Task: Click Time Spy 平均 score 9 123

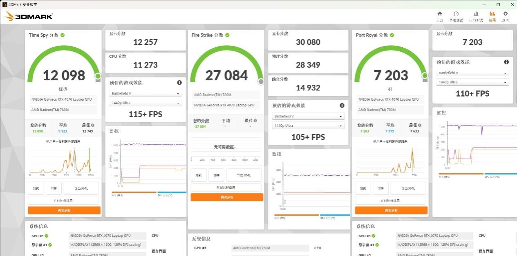Action: (63, 131)
